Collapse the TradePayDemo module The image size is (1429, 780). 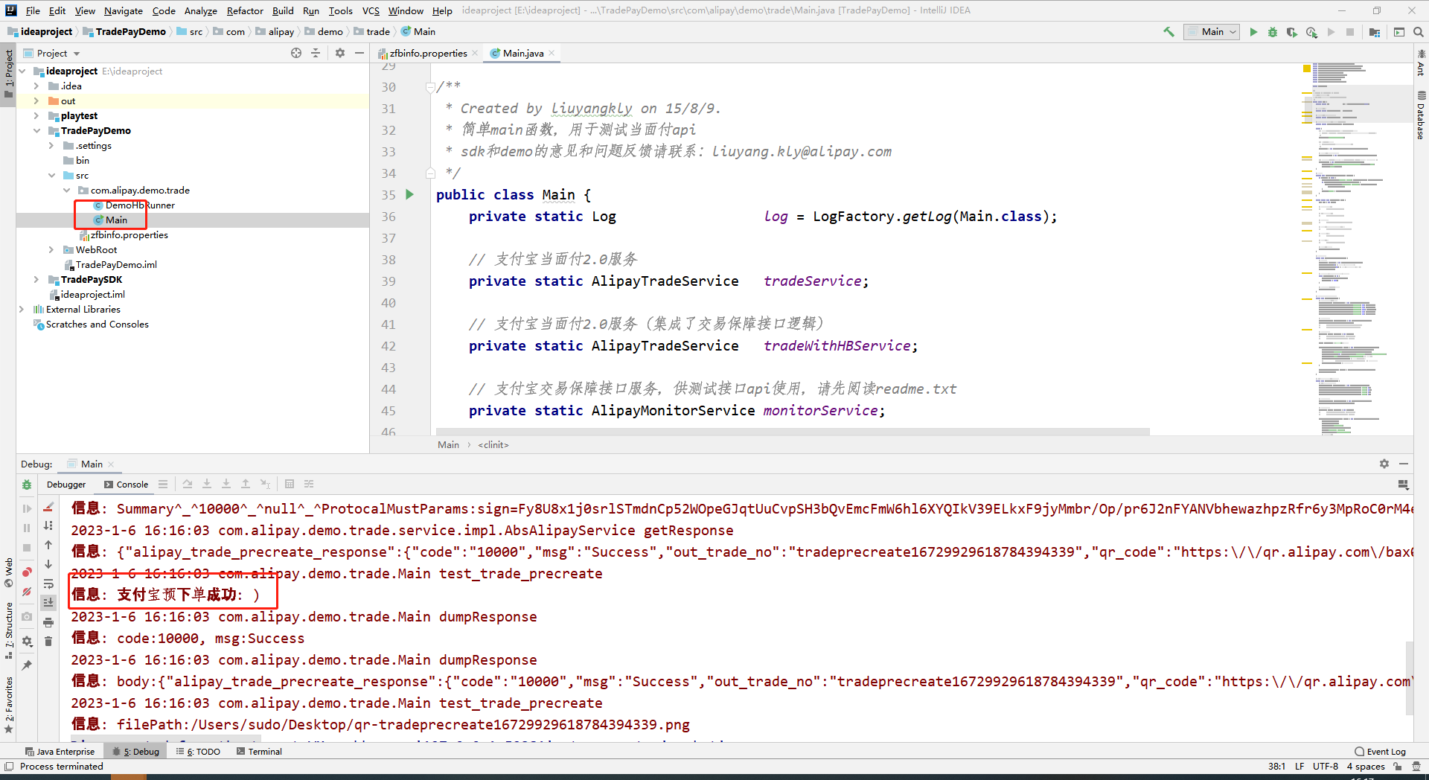tap(36, 130)
